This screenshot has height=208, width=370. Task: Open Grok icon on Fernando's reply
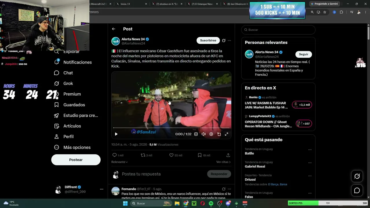[x=223, y=189]
